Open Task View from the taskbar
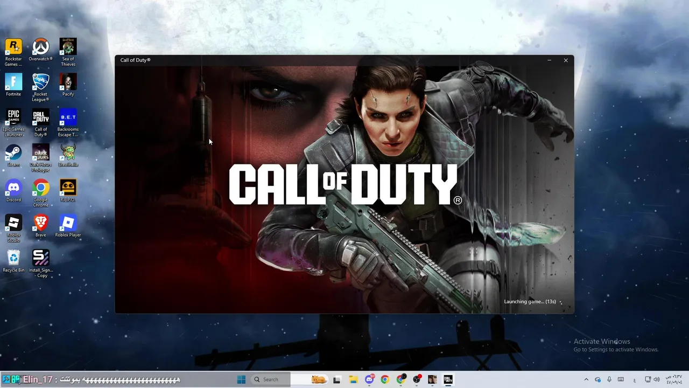Image resolution: width=689 pixels, height=388 pixels. pyautogui.click(x=337, y=379)
